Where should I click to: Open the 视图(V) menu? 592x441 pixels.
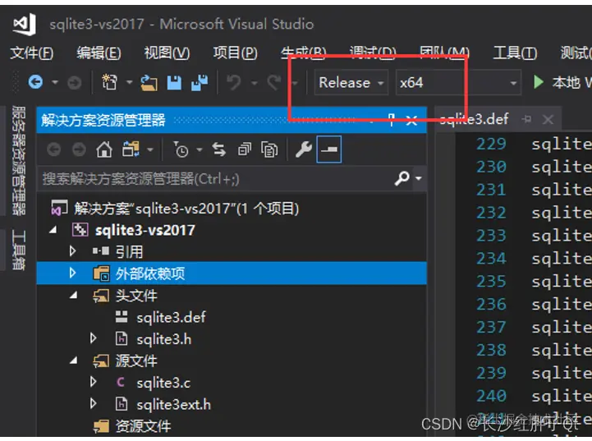(x=167, y=53)
